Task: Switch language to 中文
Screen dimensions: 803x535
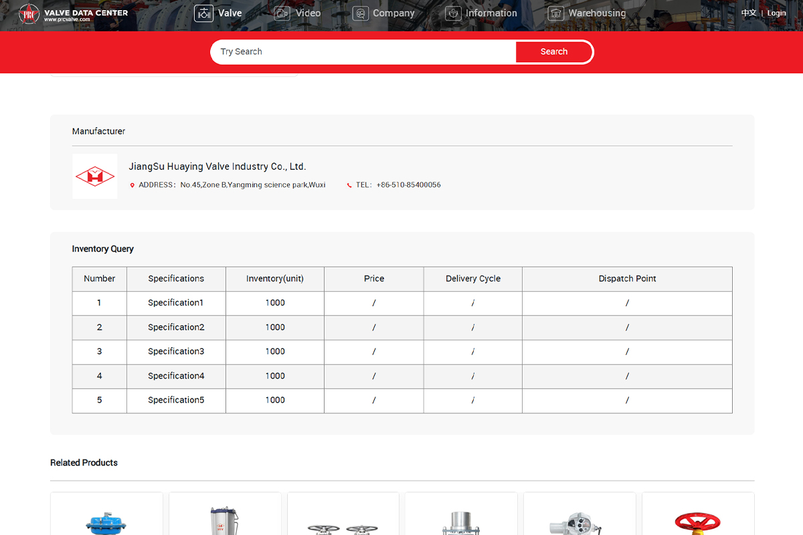Action: click(x=748, y=13)
